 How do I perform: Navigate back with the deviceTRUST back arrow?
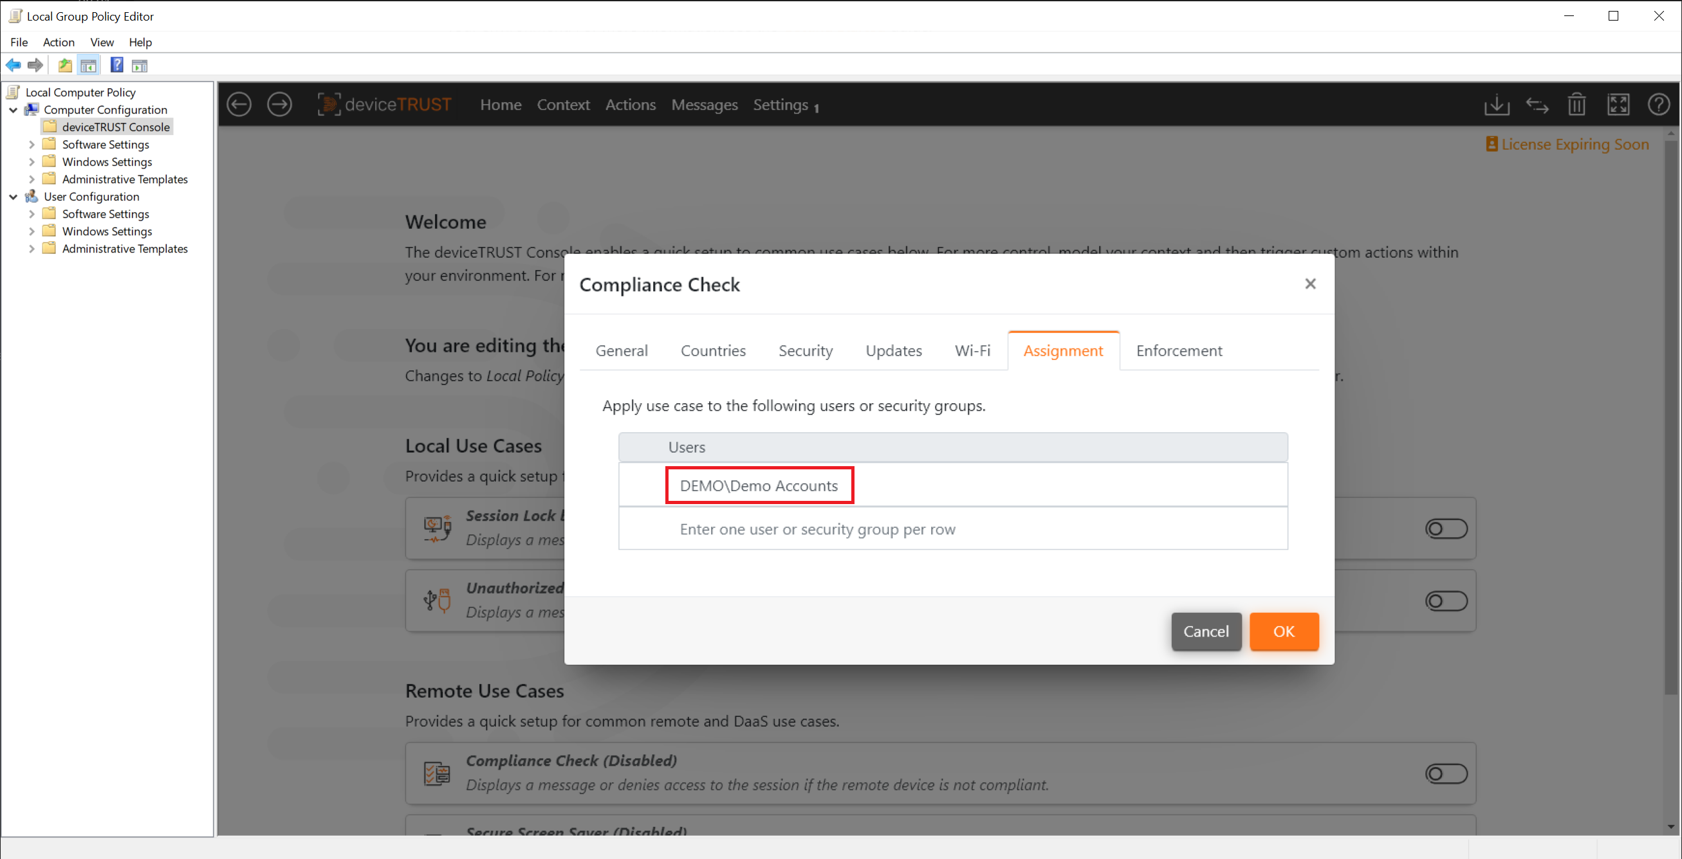tap(239, 104)
